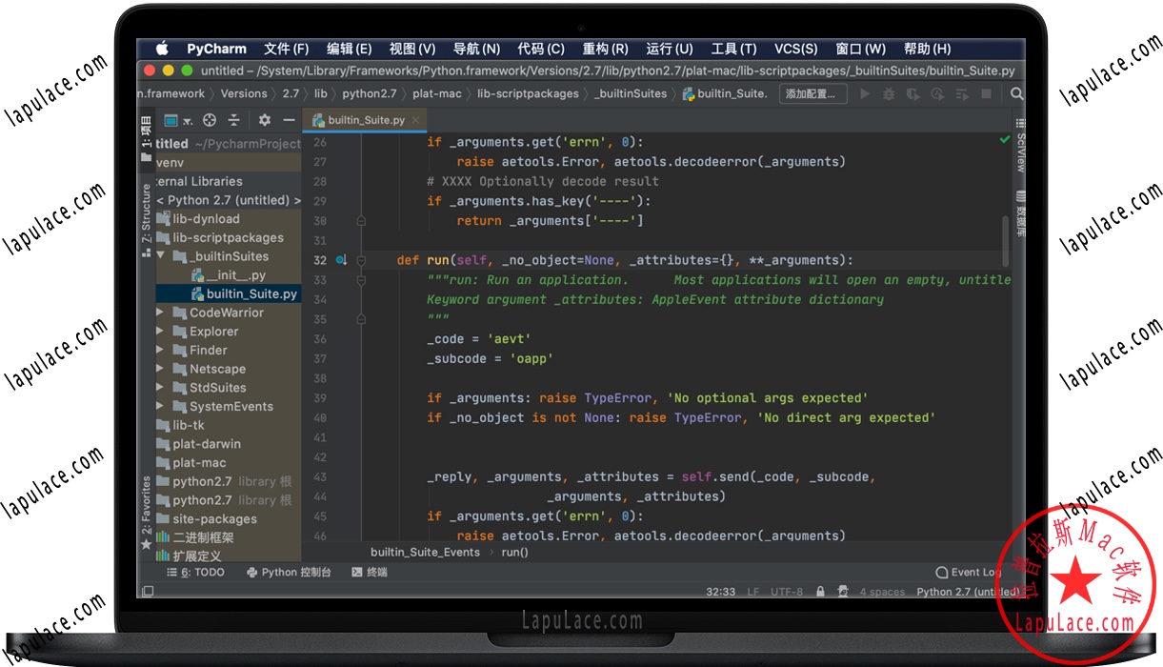Toggle the docstring fold marker on line 33
The height and width of the screenshot is (667, 1163).
coord(361,280)
